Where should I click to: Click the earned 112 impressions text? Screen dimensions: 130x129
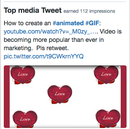pyautogui.click(x=89, y=11)
